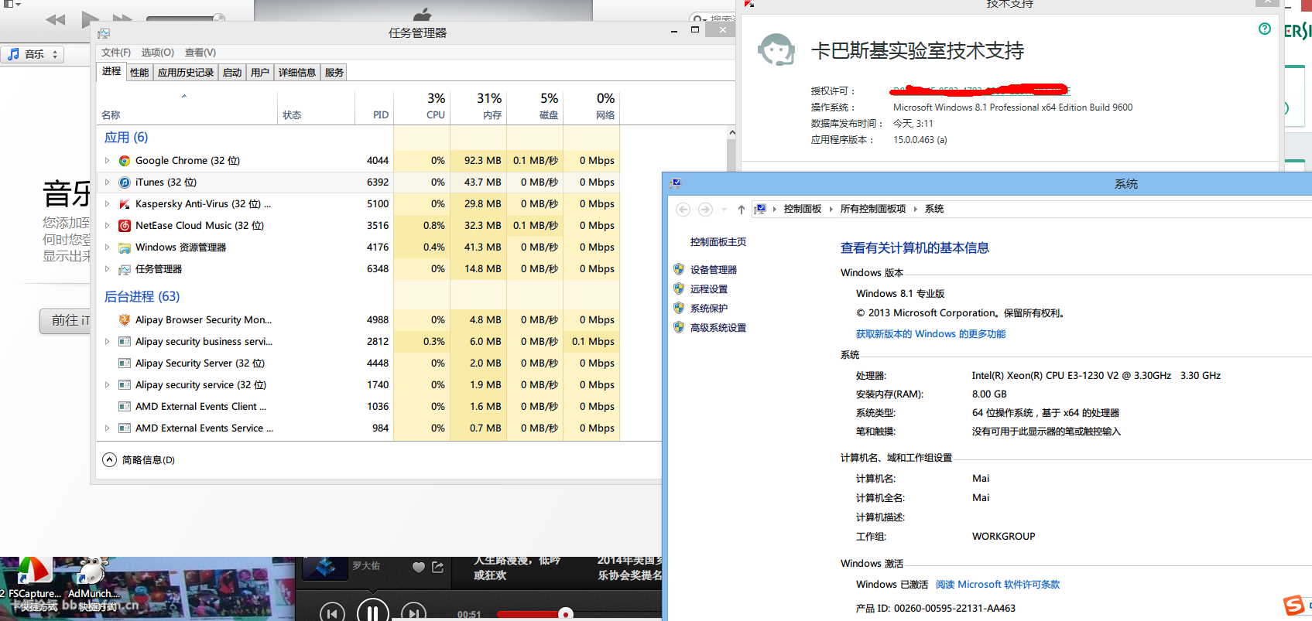This screenshot has width=1312, height=621.
Task: Expand Alipay security business service row
Action: click(x=107, y=342)
